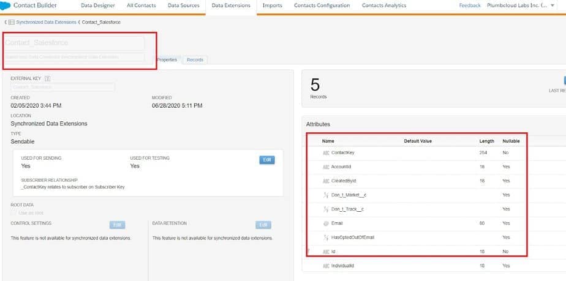Screen dimensions: 566x281
Task: Click the 254 length value for ContactKey
Action: tap(483, 152)
